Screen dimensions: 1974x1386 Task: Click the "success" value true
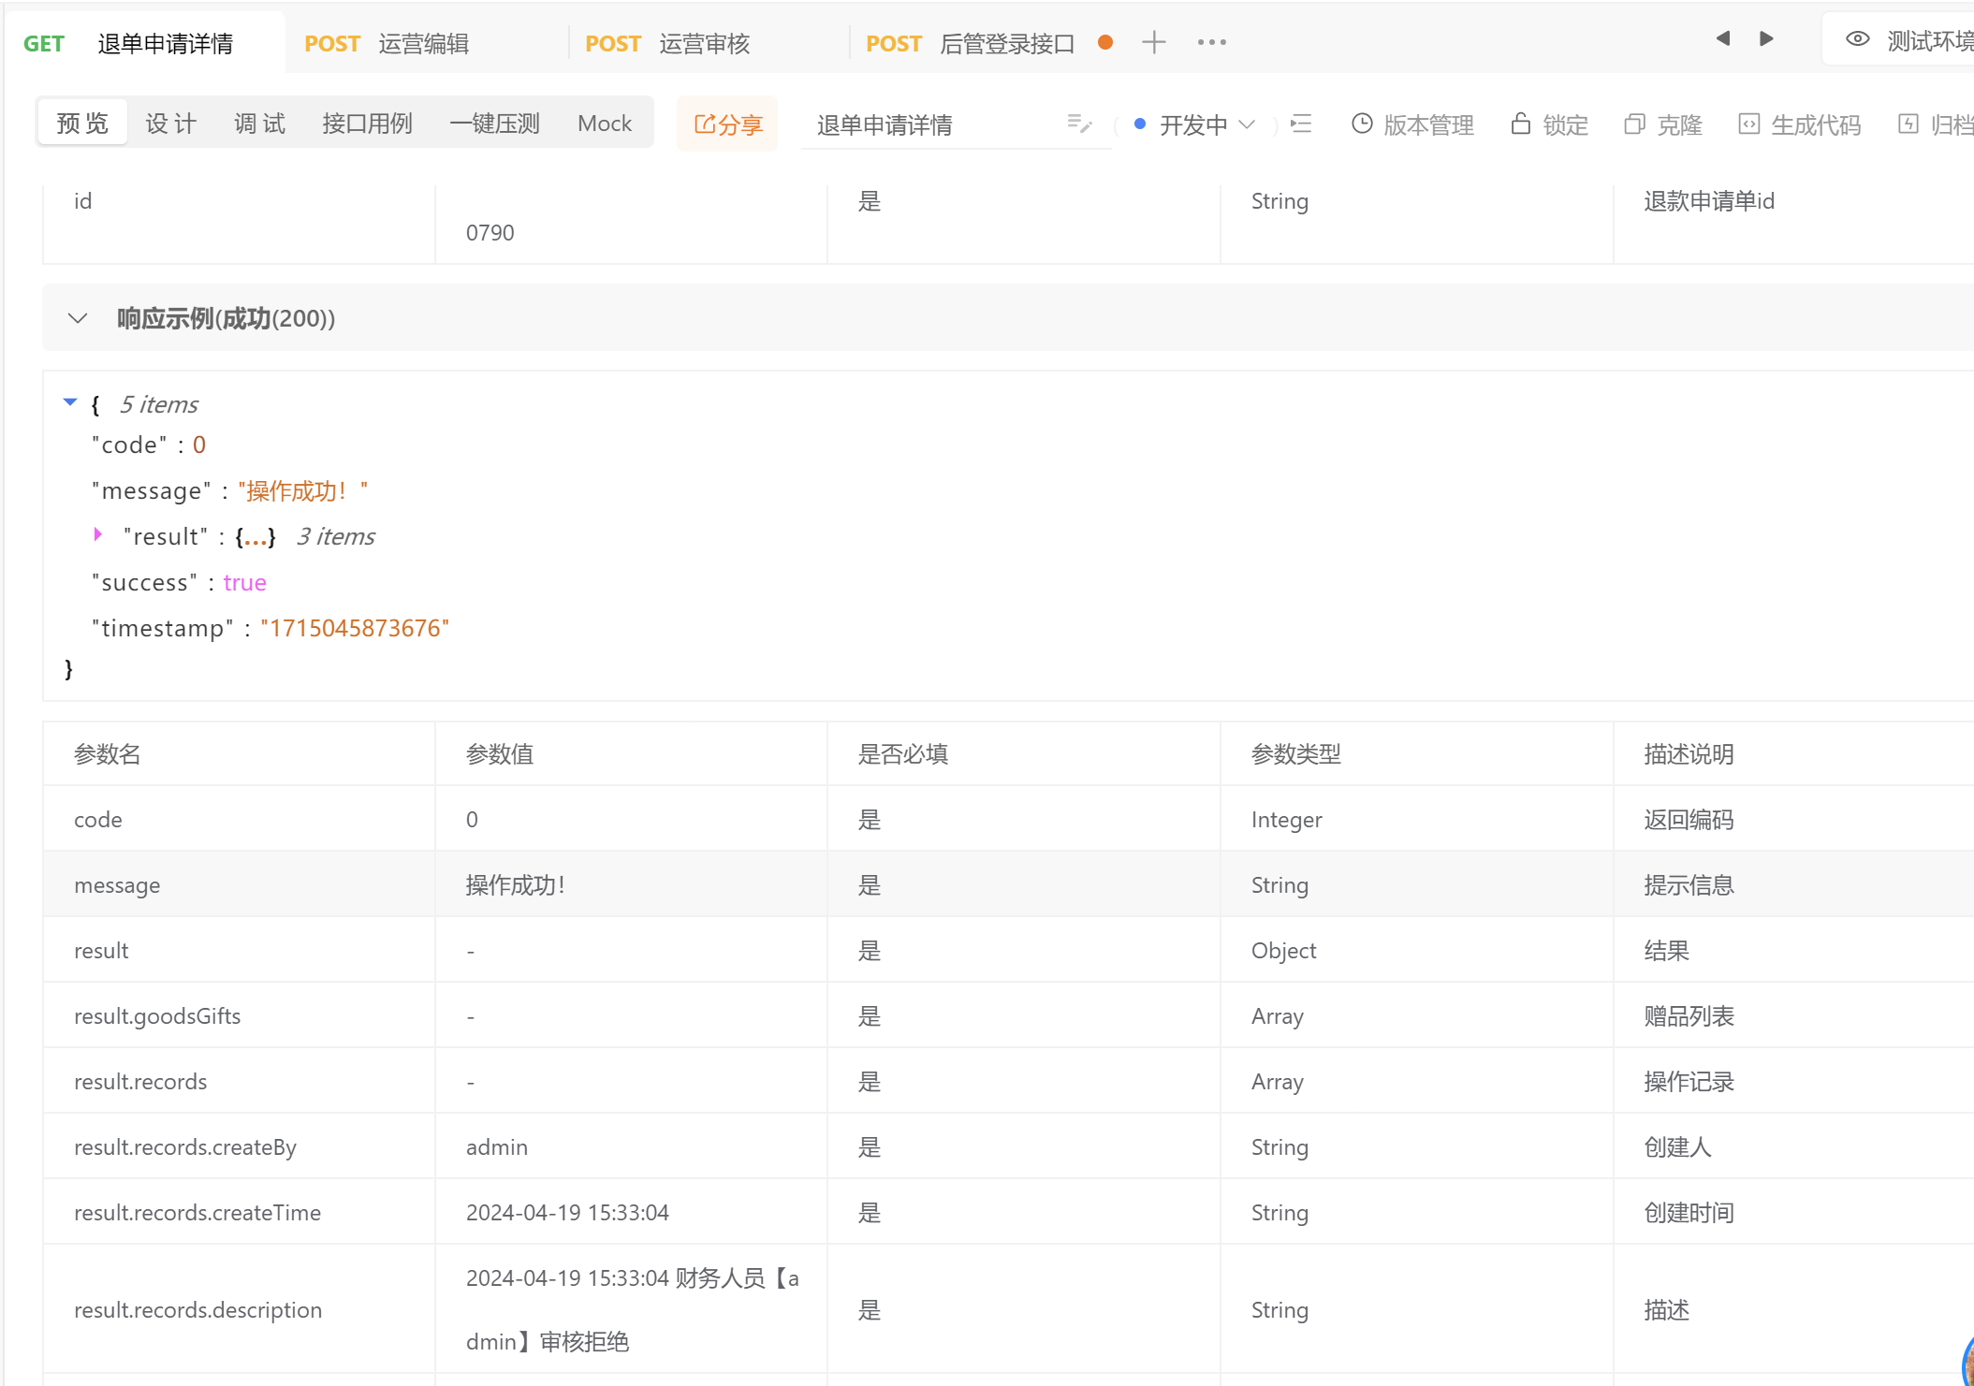[x=244, y=582]
